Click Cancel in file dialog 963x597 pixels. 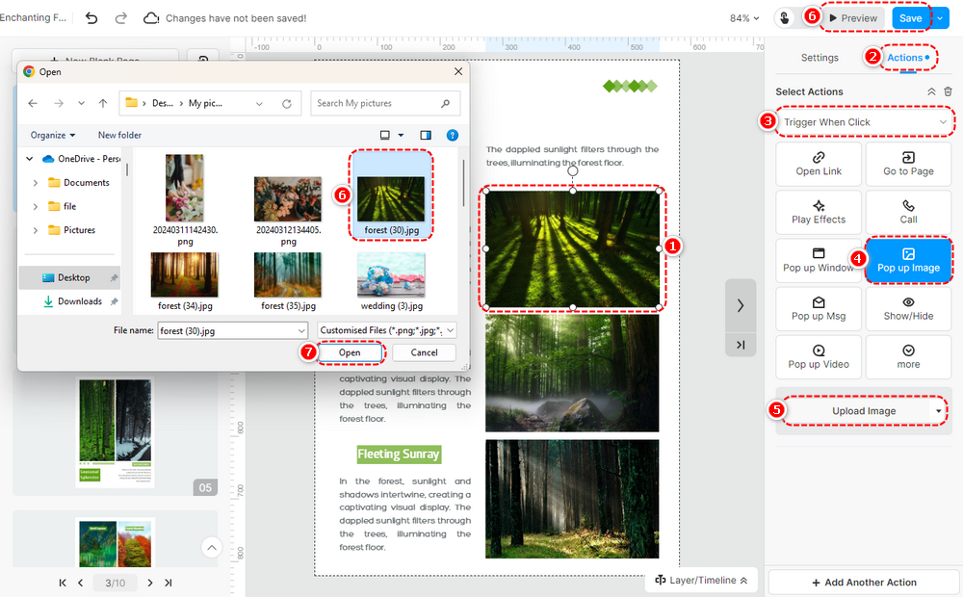(x=425, y=352)
